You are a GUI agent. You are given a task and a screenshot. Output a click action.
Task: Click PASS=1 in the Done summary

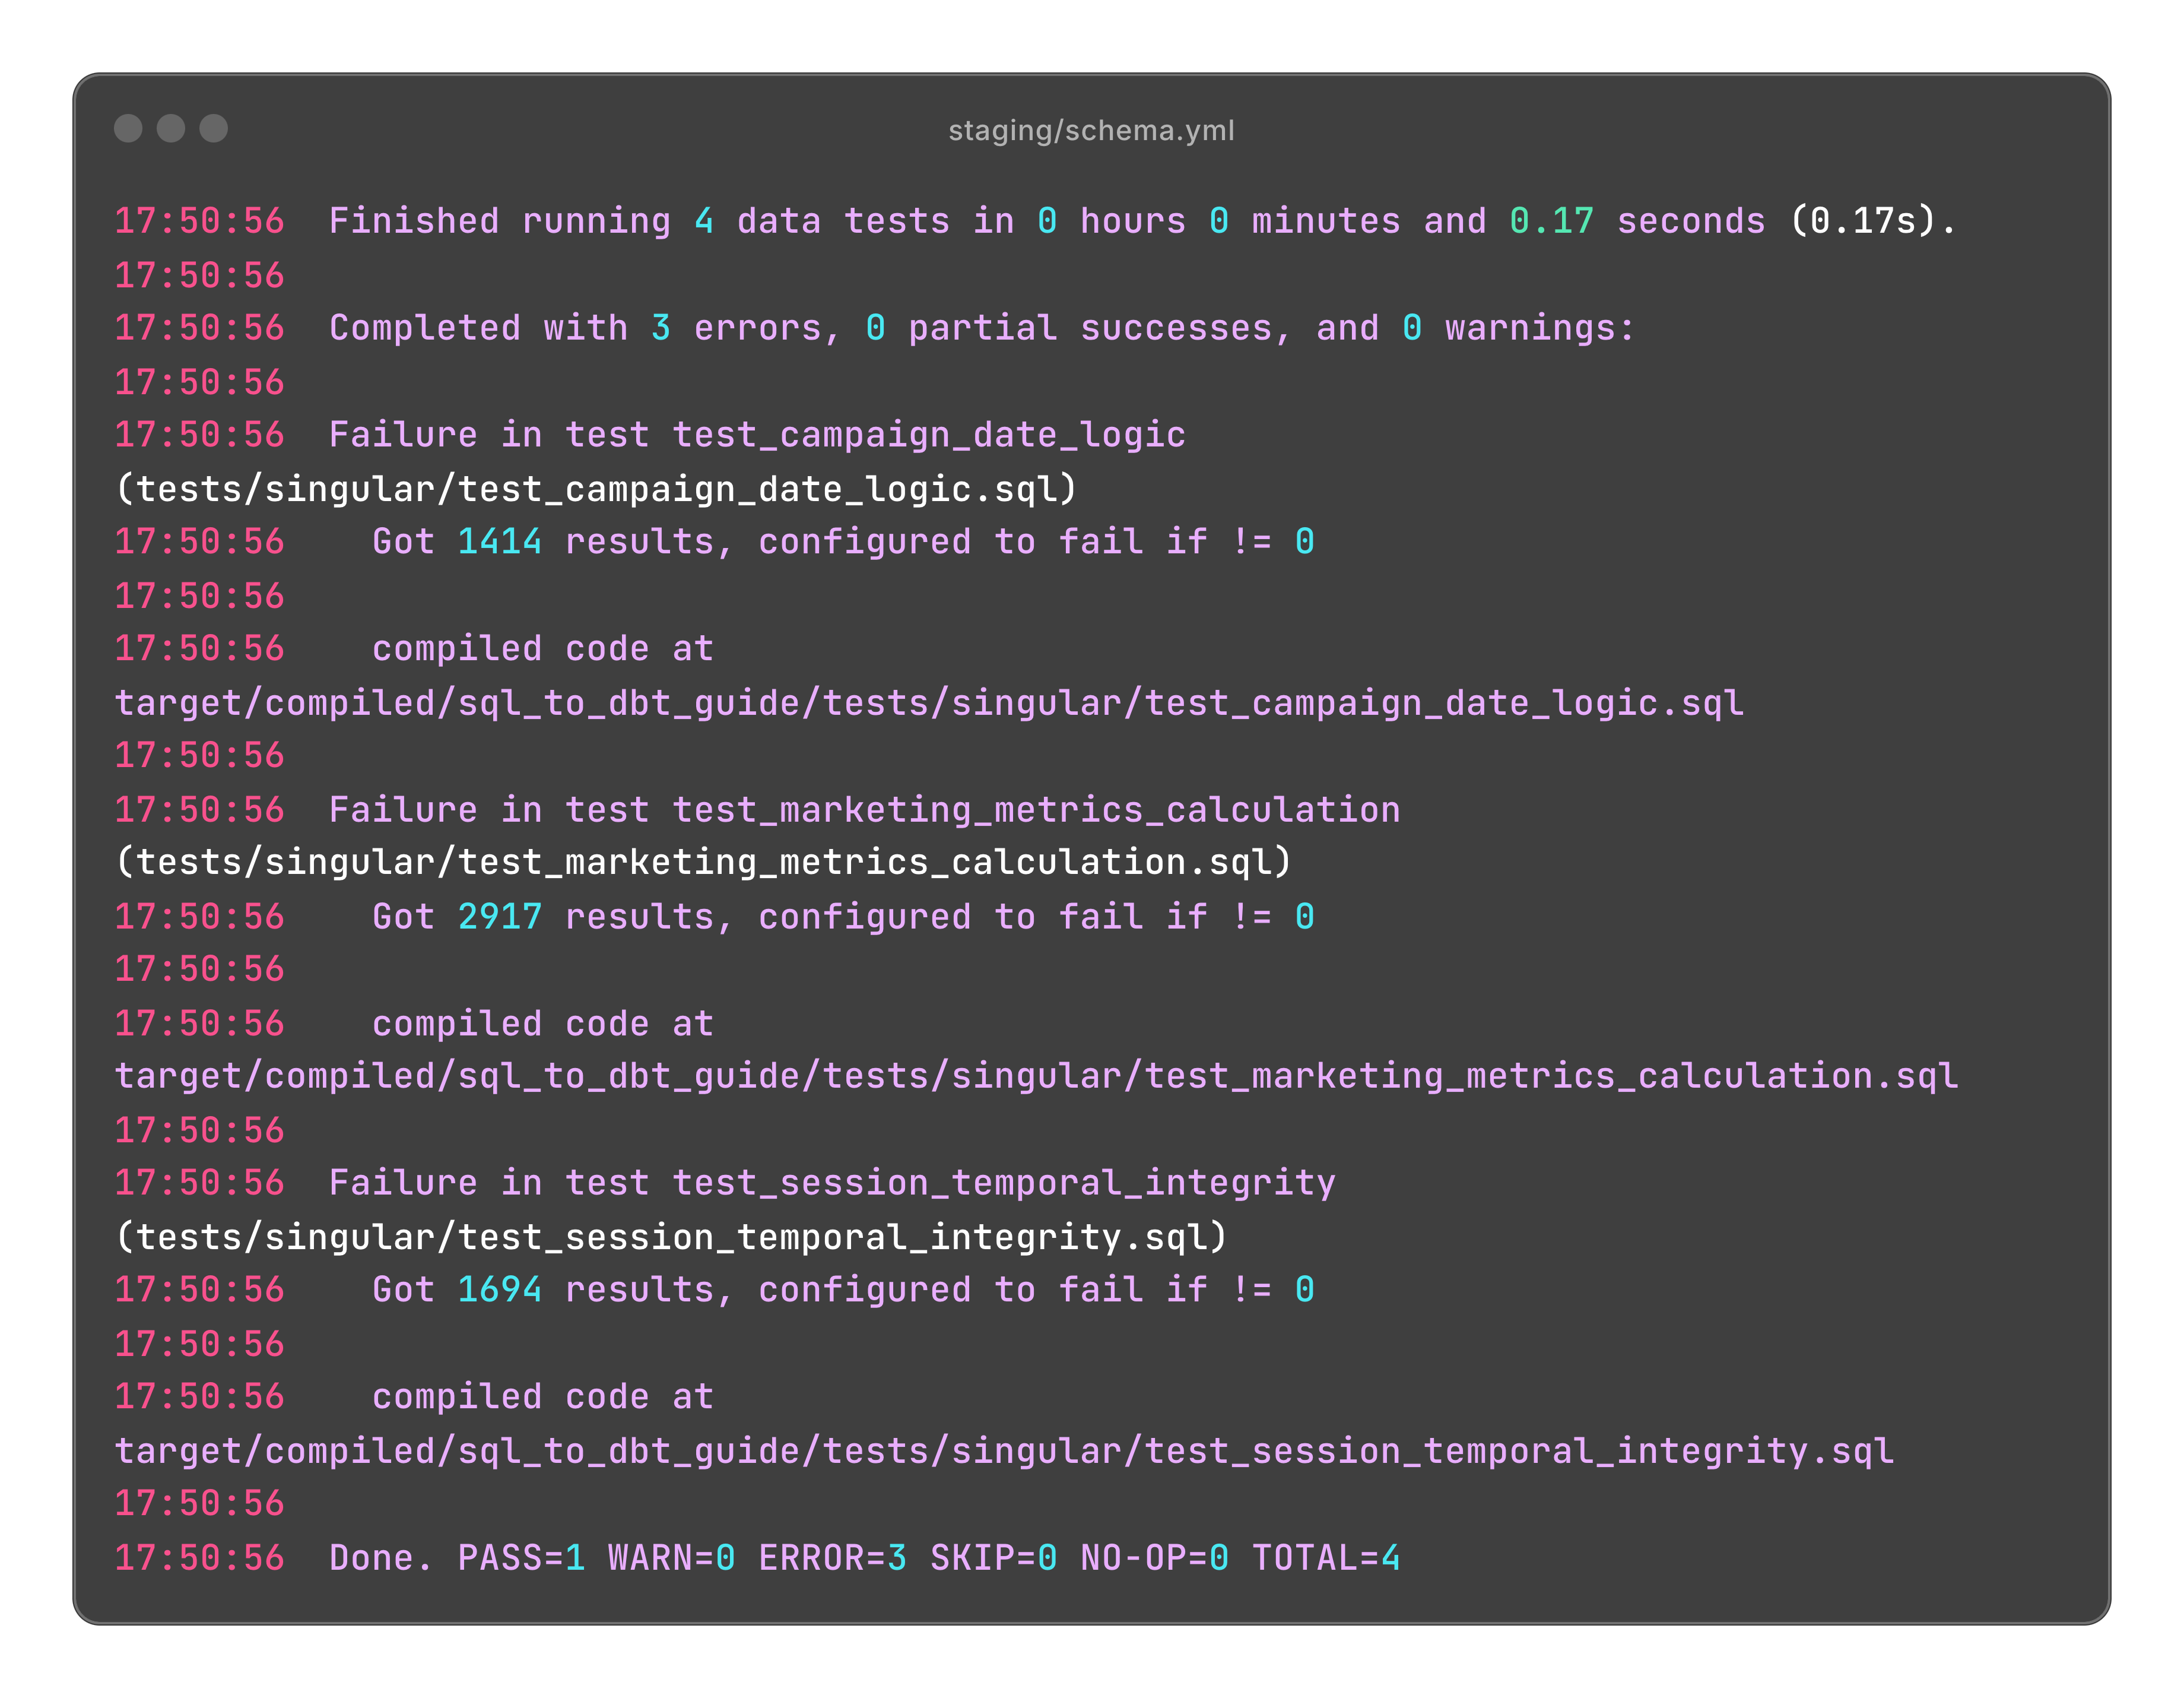pos(521,1558)
